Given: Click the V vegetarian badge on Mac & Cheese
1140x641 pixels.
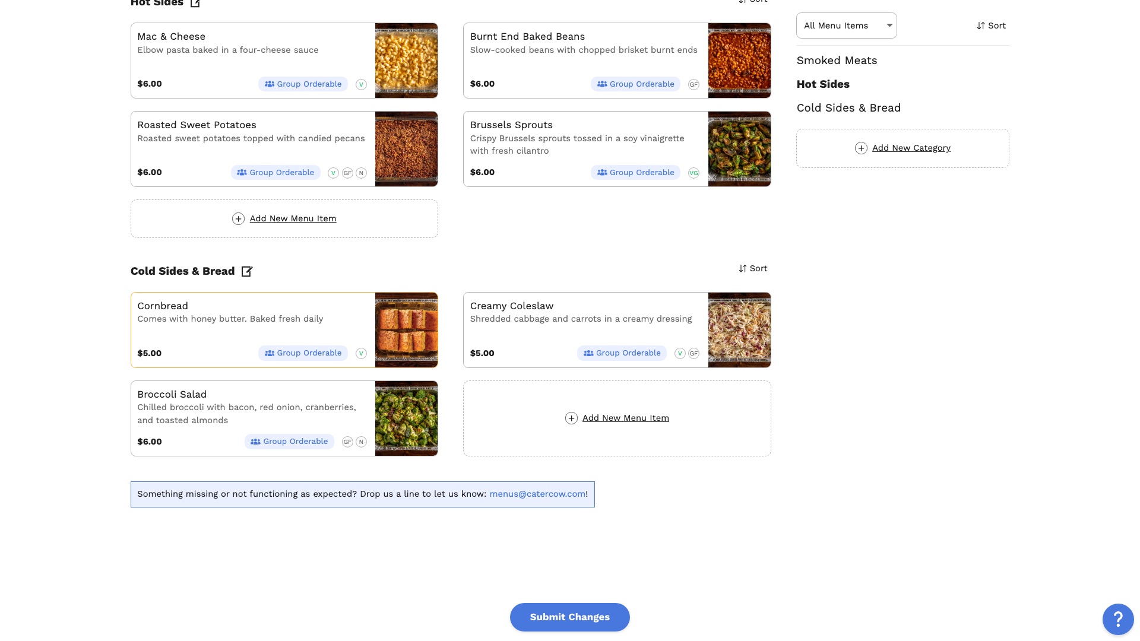Looking at the screenshot, I should coord(361,84).
